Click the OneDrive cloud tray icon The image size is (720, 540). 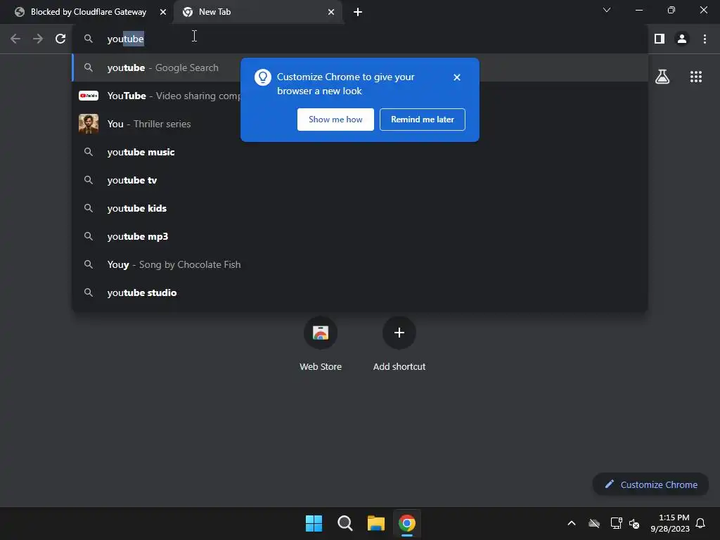[593, 523]
